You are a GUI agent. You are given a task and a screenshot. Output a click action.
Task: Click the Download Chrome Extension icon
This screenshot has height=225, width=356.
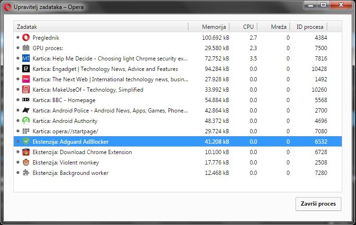click(26, 152)
